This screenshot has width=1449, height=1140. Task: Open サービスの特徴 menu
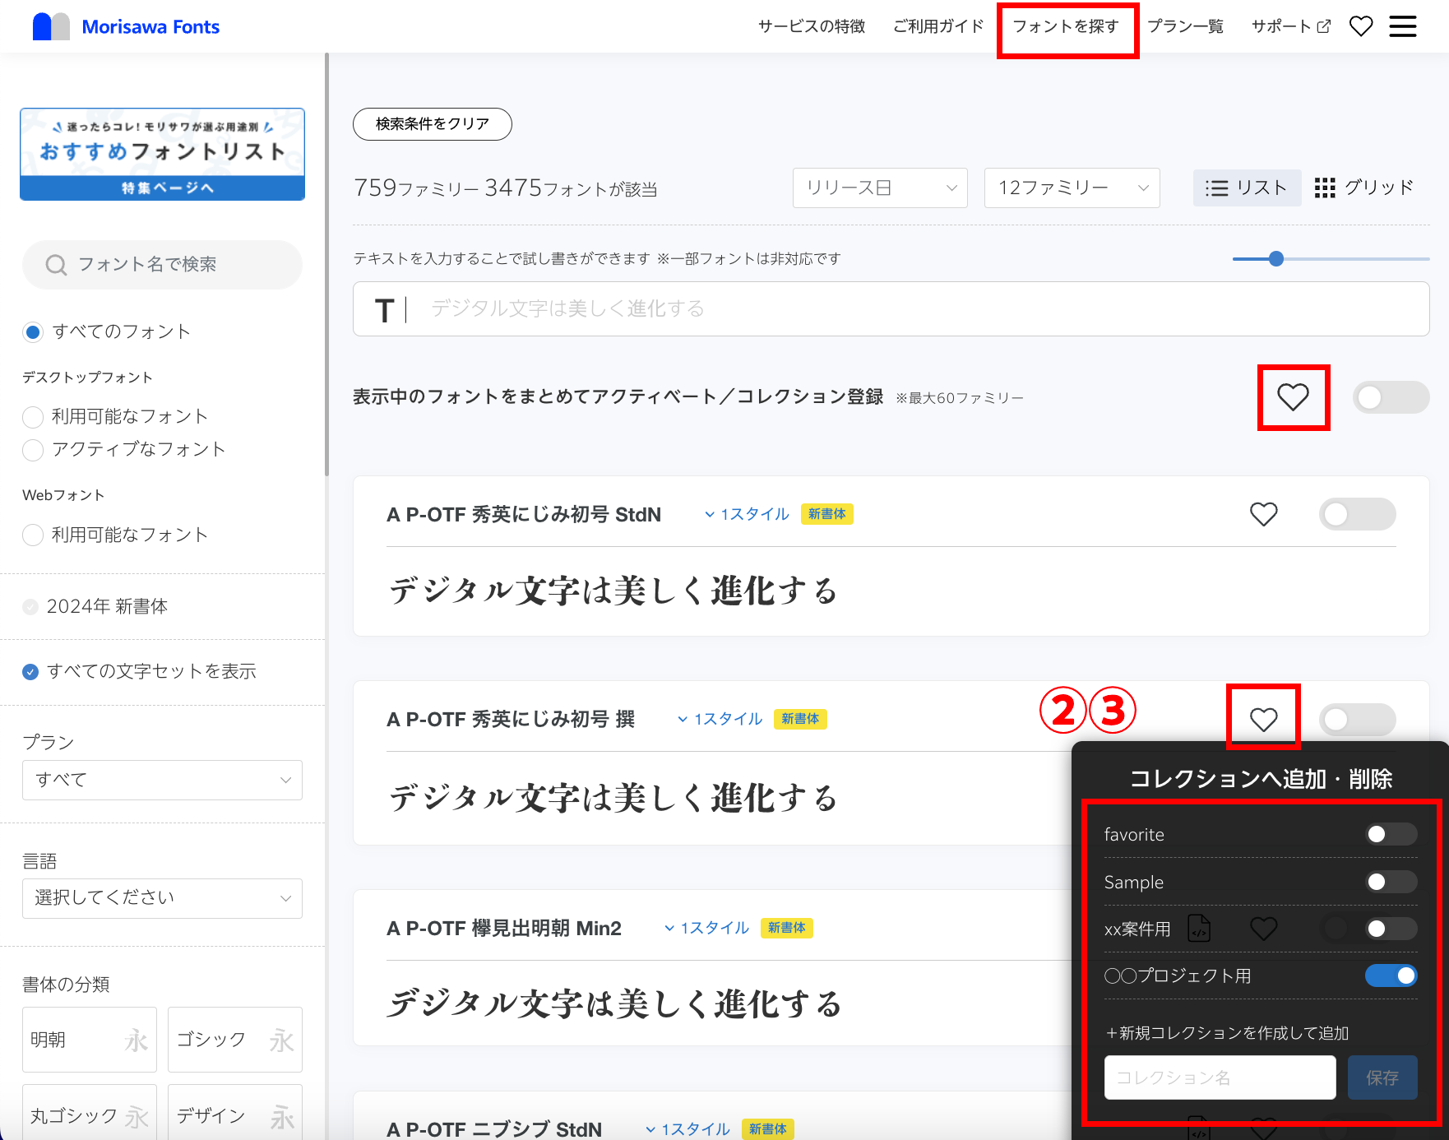812,26
